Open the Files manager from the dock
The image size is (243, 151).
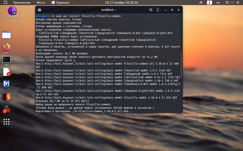point(6,35)
